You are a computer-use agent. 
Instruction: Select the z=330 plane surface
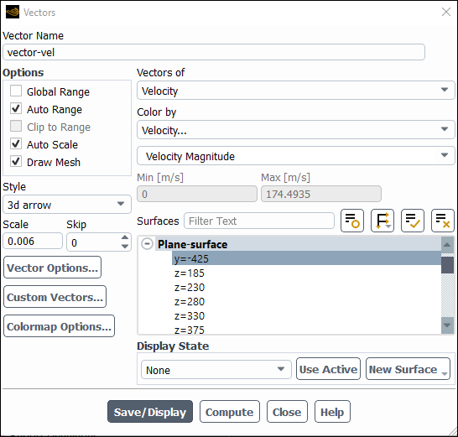pyautogui.click(x=190, y=316)
